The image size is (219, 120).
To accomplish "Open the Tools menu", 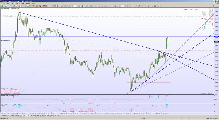I will coord(23,3).
